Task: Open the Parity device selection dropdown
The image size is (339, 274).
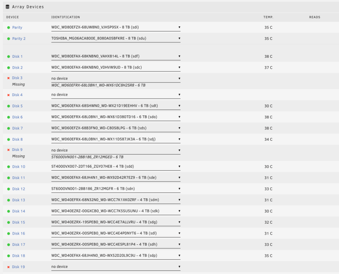Action: coord(116,27)
